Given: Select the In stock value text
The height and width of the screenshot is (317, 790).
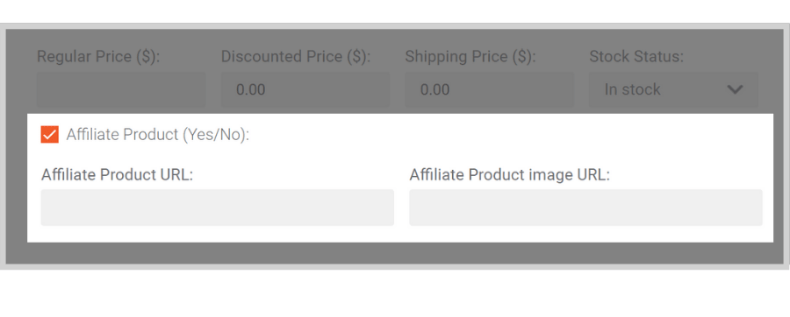Looking at the screenshot, I should point(632,89).
